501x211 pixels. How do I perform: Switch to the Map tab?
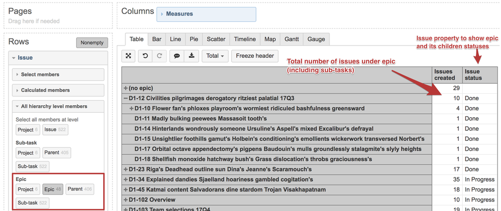coord(270,39)
